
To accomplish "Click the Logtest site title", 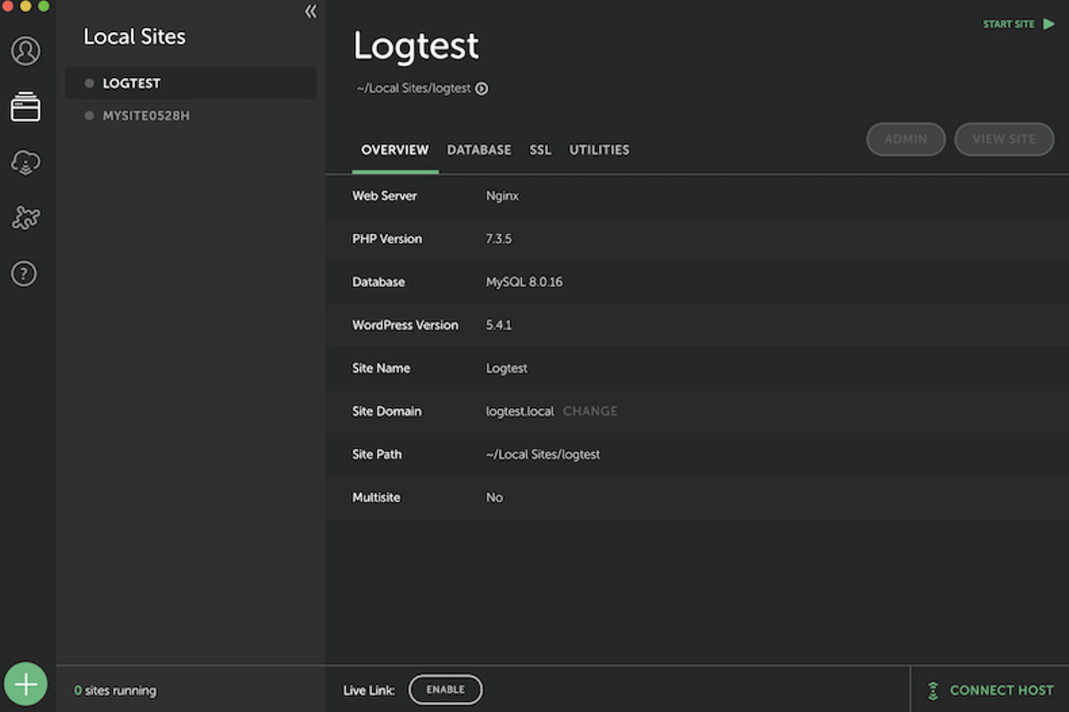I will tap(416, 46).
